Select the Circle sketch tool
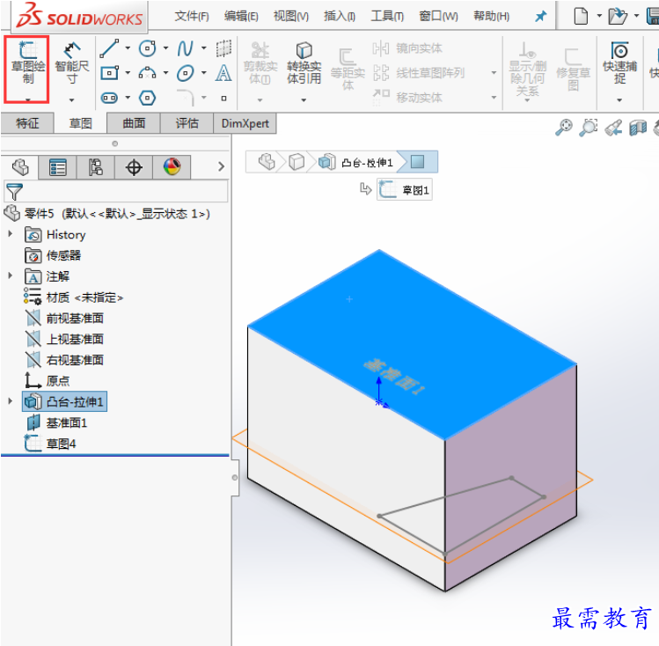659x646 pixels. [x=148, y=48]
